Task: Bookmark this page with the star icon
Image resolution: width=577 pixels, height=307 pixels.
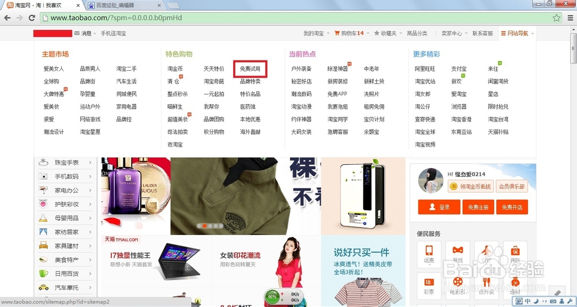Action: coord(556,18)
